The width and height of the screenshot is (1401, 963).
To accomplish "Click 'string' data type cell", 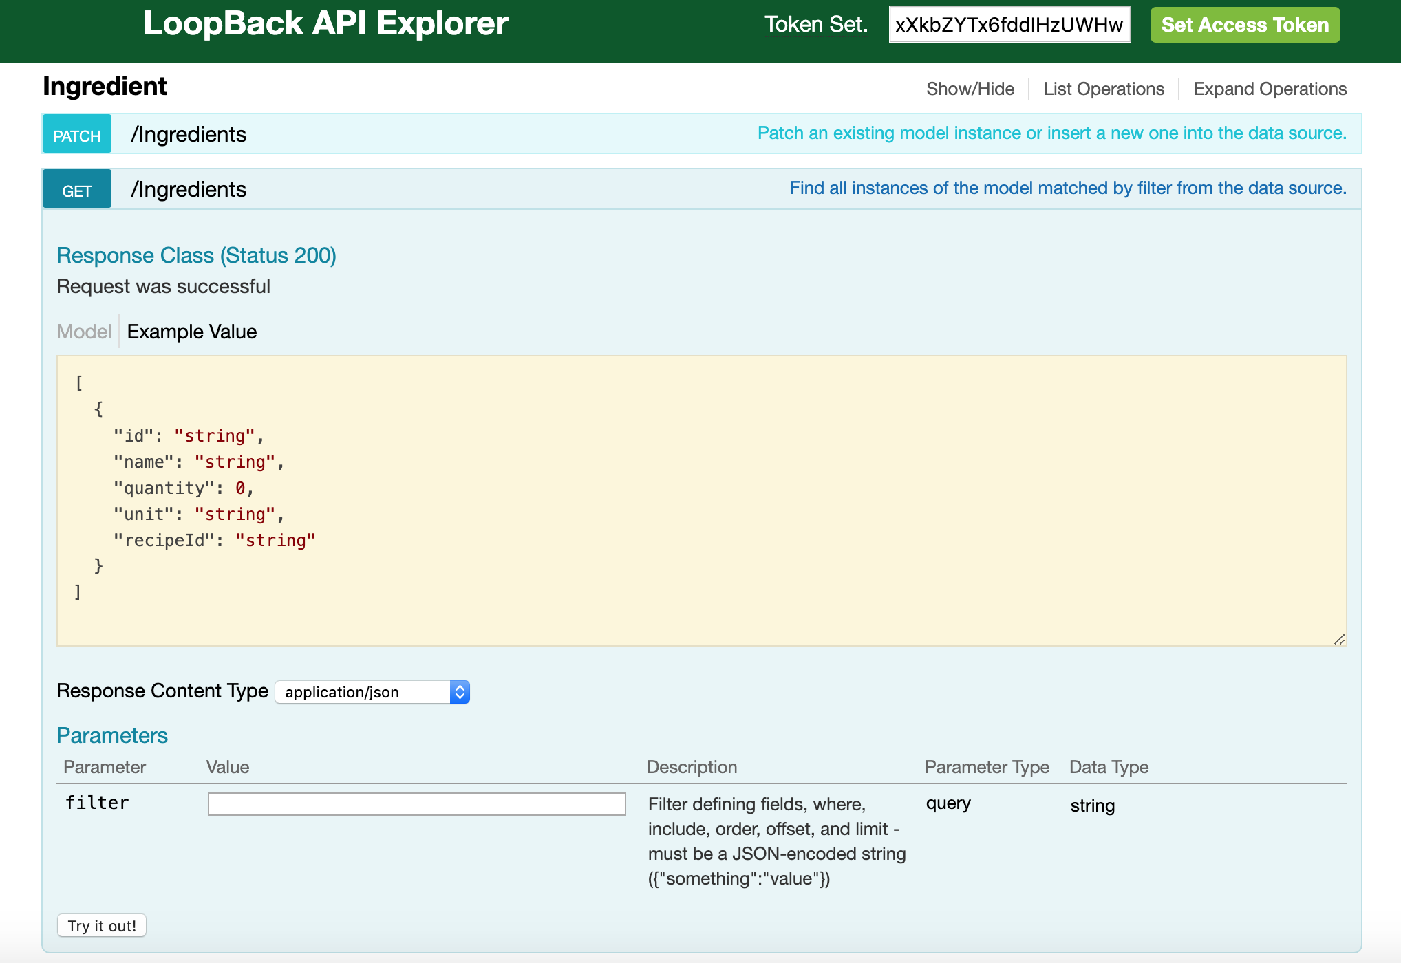I will point(1093,805).
